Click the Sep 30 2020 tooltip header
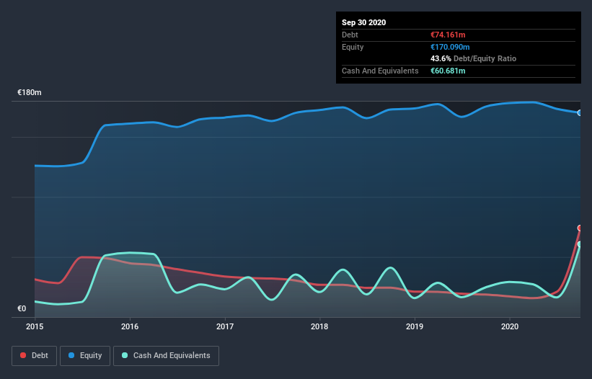The height and width of the screenshot is (379, 592). [364, 22]
